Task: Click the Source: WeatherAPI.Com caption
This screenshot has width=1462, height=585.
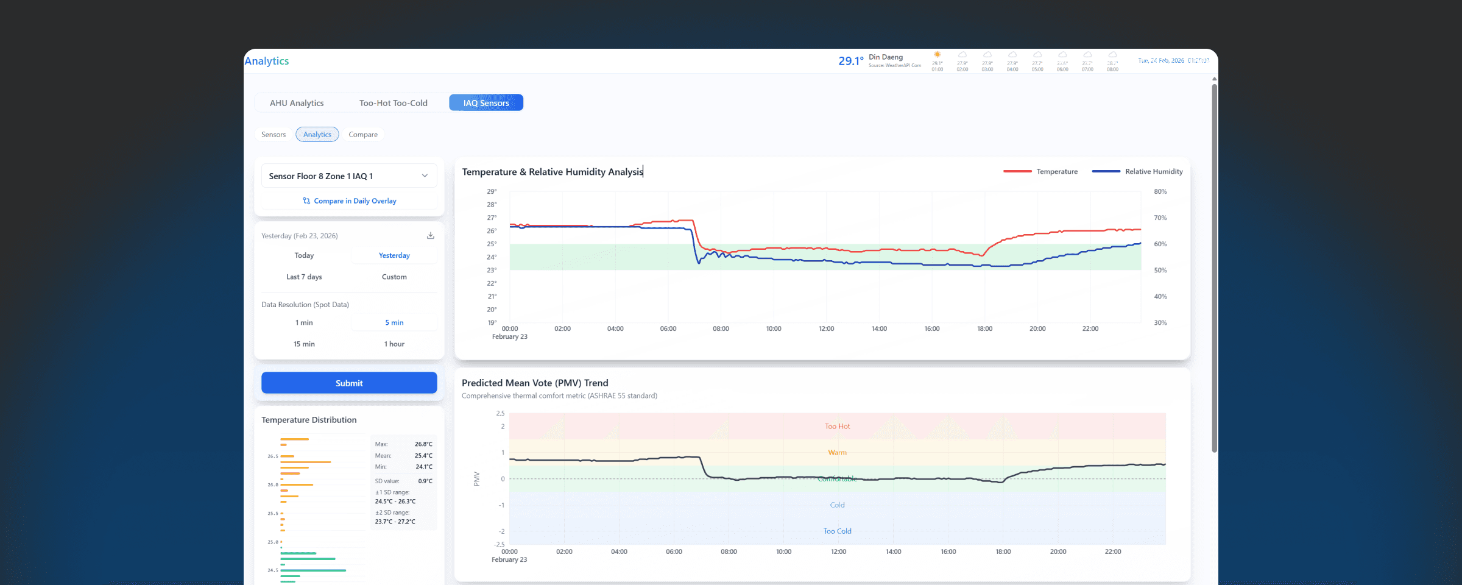Action: (895, 66)
